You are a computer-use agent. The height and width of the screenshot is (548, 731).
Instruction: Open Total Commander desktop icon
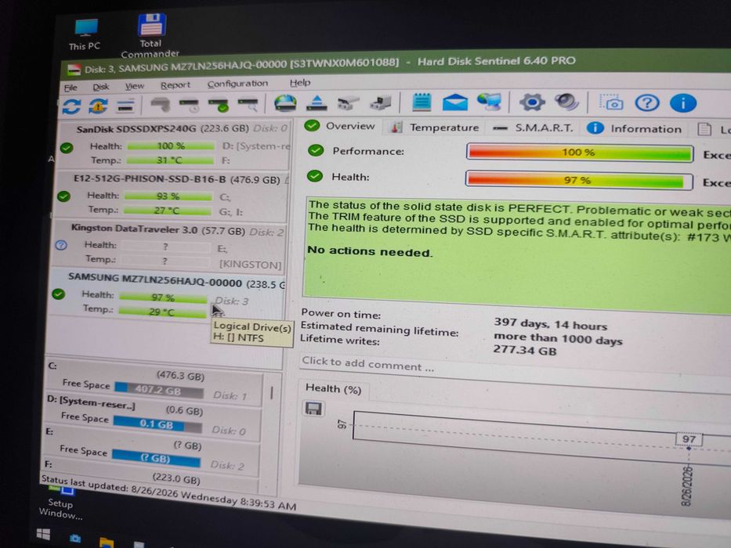point(150,36)
